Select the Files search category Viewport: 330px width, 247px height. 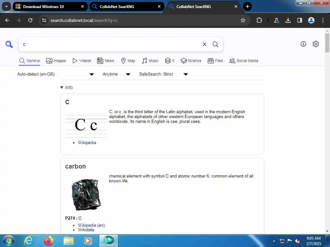(x=215, y=61)
